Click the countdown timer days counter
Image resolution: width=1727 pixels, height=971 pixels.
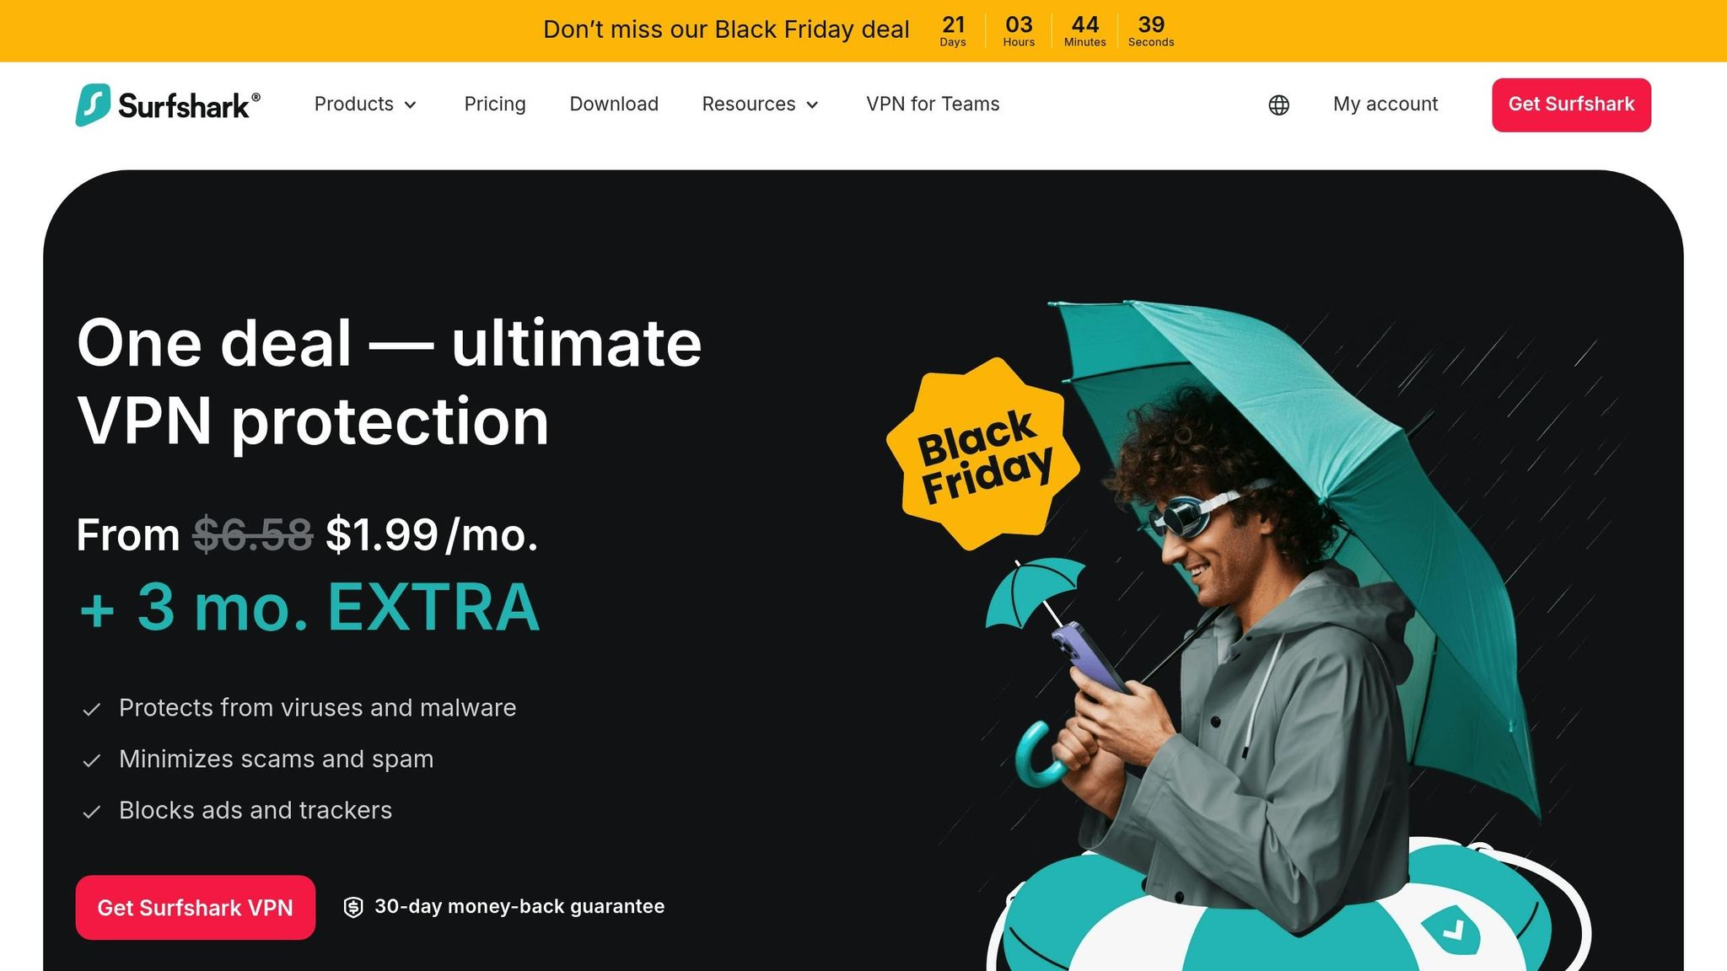point(953,30)
